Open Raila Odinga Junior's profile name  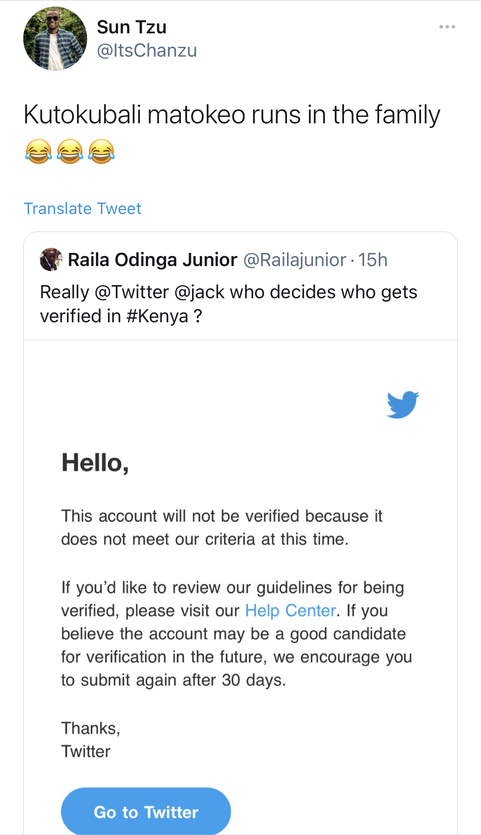(153, 260)
